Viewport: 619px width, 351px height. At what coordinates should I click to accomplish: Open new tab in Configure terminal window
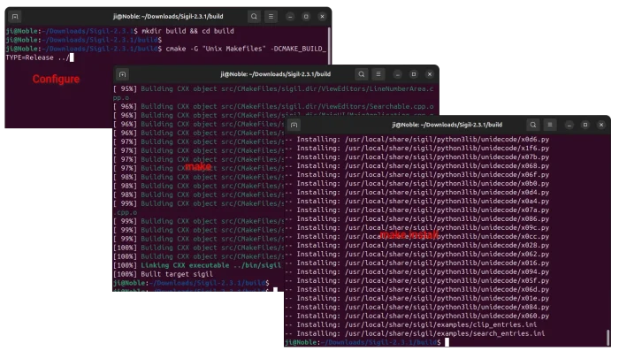point(15,17)
